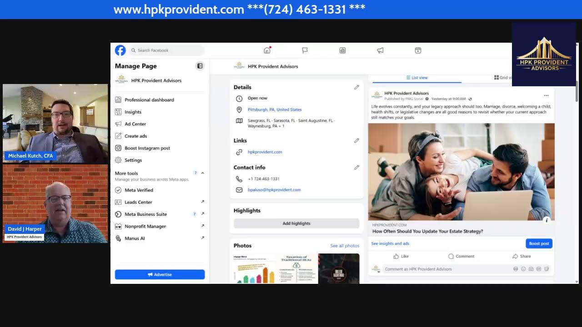Insert emoji in comment box
This screenshot has height=327, width=582.
pos(523,269)
